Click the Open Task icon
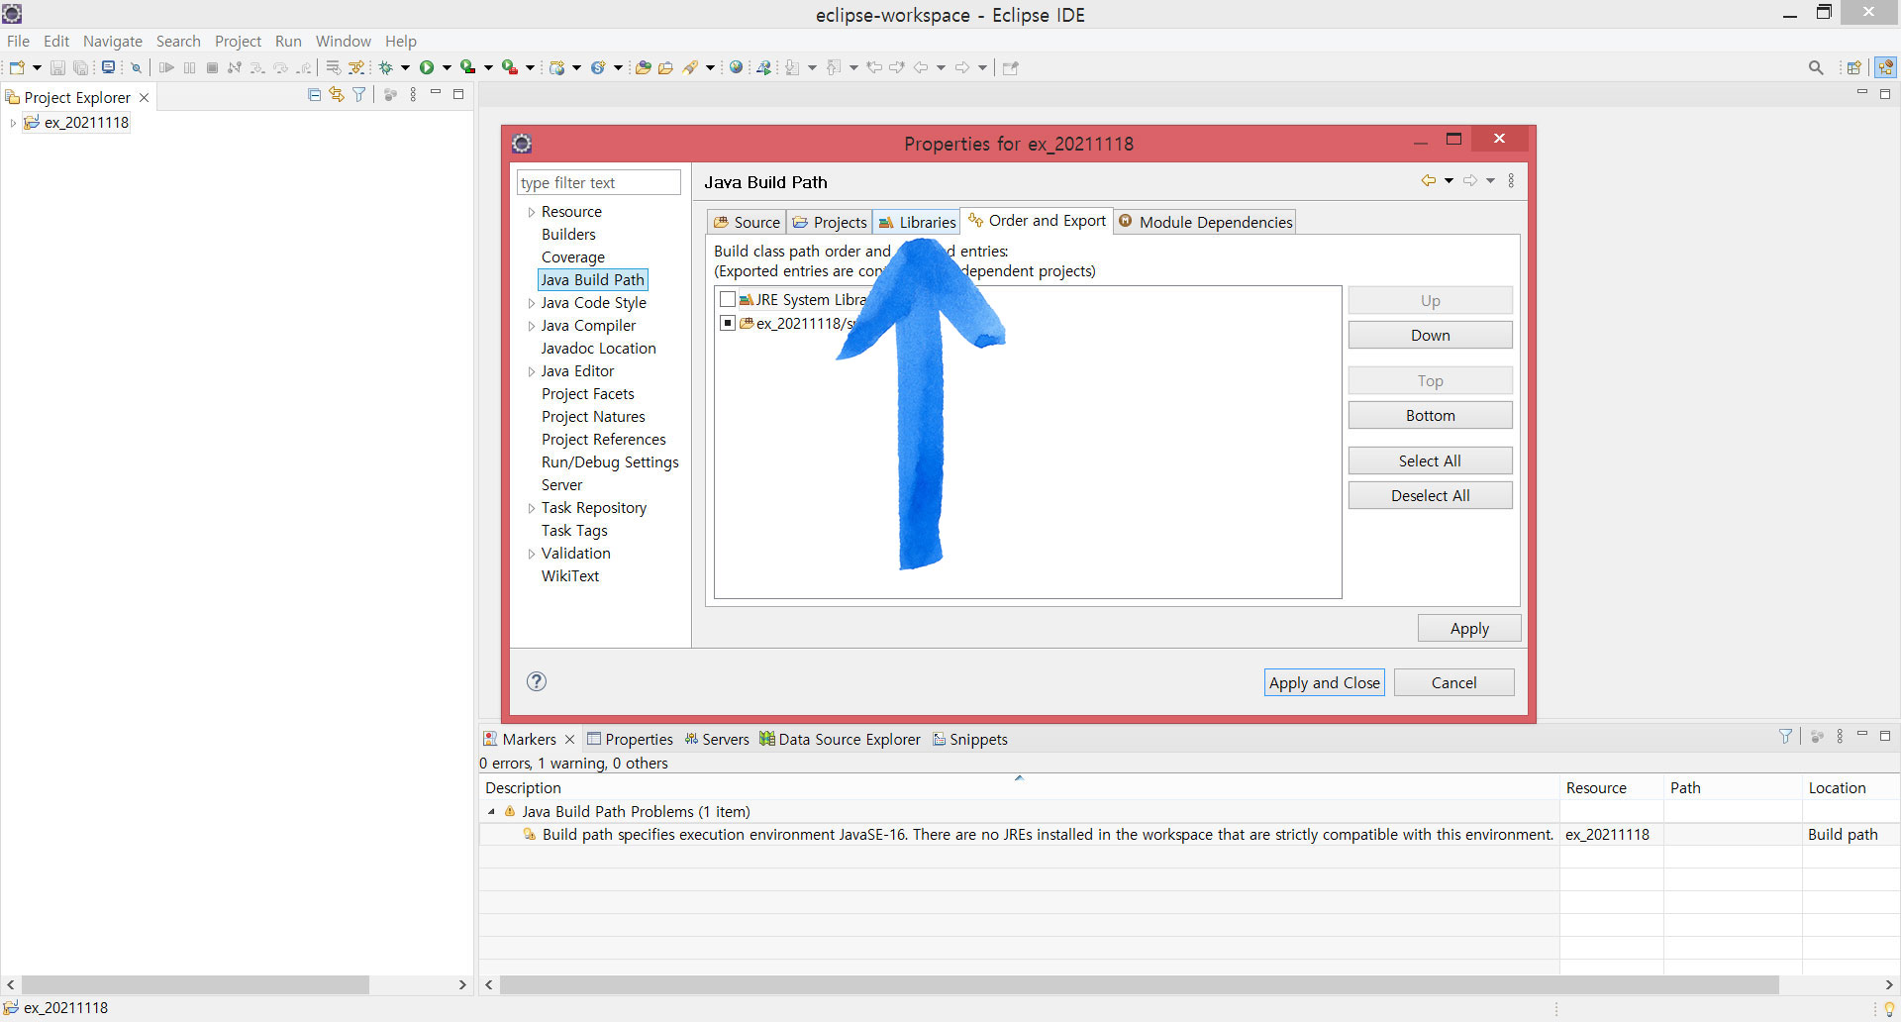 click(x=665, y=67)
